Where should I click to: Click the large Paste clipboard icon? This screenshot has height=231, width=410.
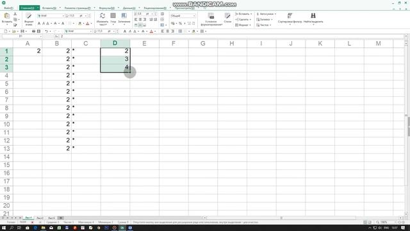point(7,16)
